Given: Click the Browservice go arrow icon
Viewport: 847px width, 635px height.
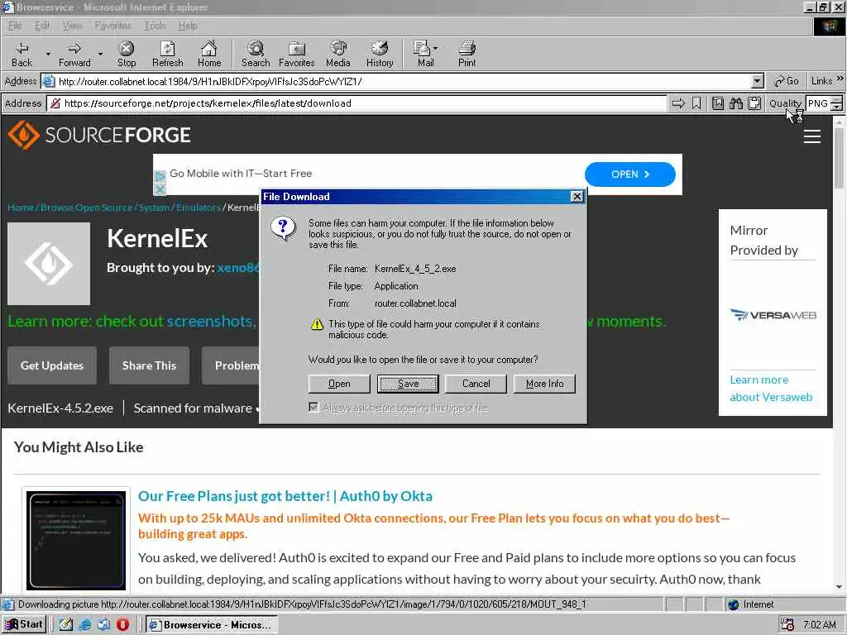Looking at the screenshot, I should [x=678, y=103].
